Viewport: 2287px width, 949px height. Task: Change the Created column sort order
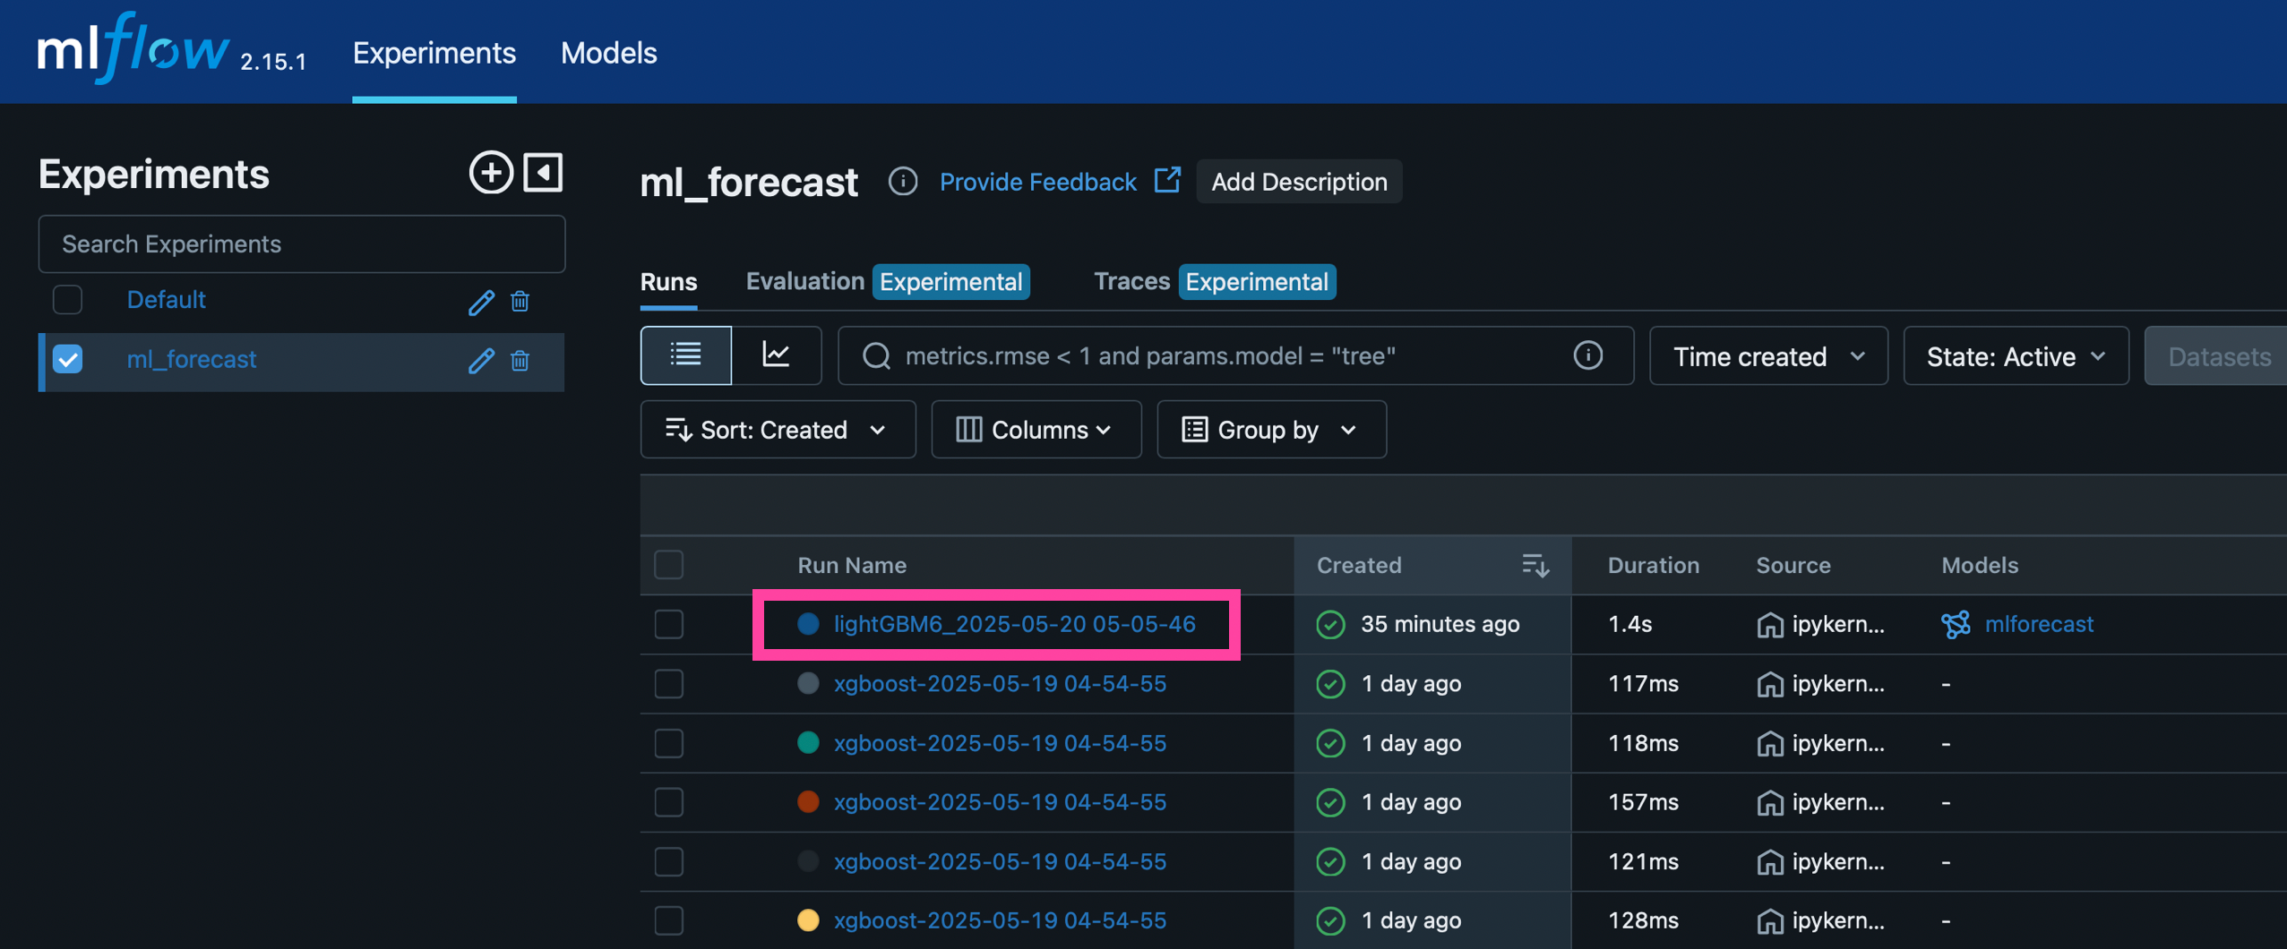click(x=1534, y=565)
